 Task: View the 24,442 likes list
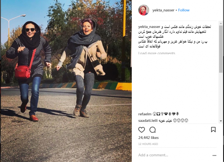[148, 138]
